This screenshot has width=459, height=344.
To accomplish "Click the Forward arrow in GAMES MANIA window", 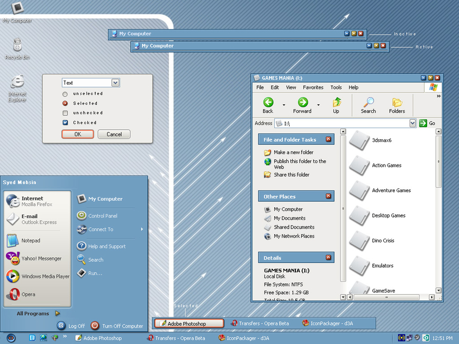I will click(302, 105).
